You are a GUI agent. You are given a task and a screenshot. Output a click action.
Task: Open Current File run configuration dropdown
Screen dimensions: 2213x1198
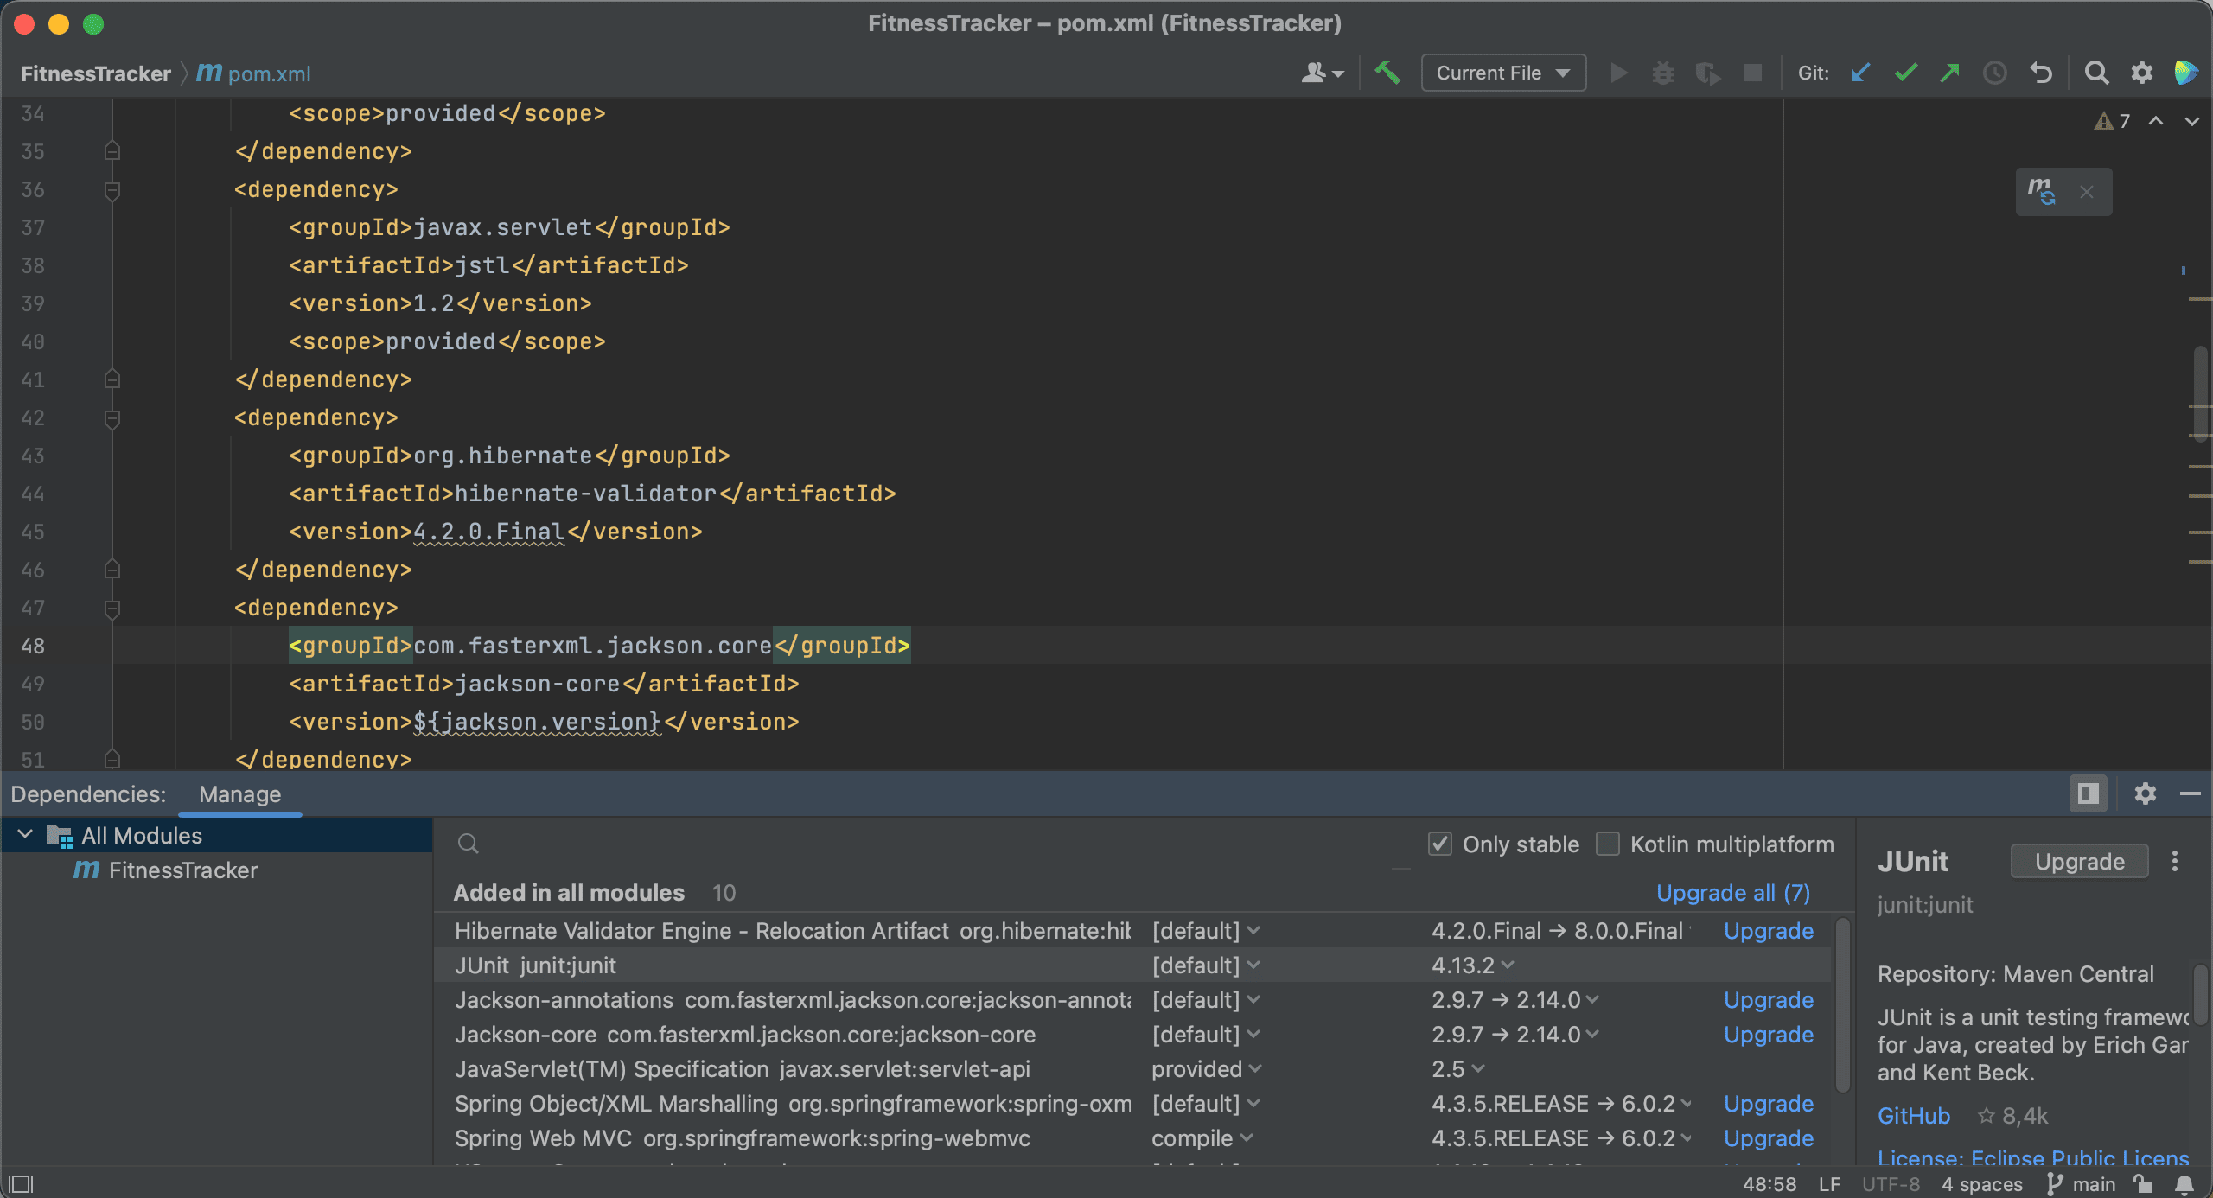coord(1503,73)
